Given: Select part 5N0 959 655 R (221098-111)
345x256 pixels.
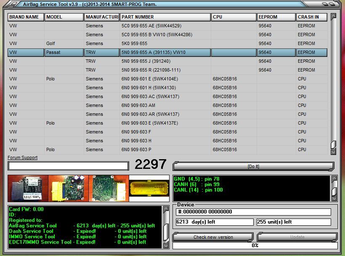Looking at the screenshot, I should pos(167,70).
